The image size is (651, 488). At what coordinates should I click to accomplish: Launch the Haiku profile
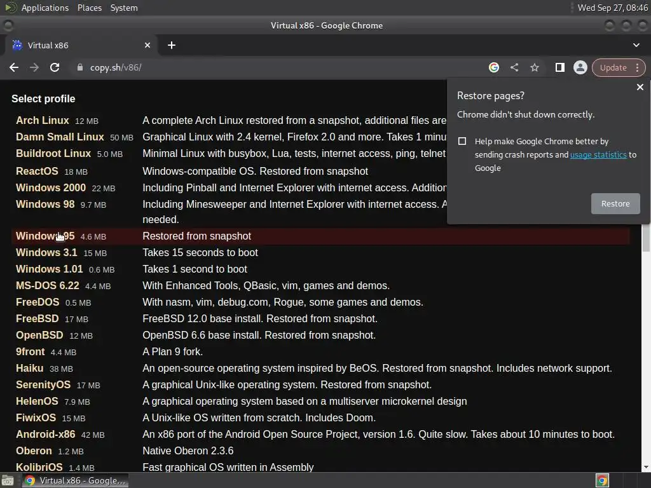tap(29, 369)
